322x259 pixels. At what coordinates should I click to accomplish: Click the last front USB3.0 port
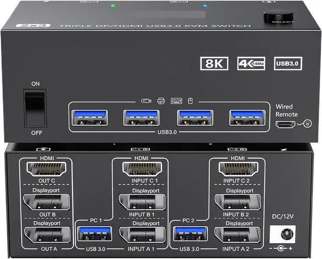[x=247, y=117]
